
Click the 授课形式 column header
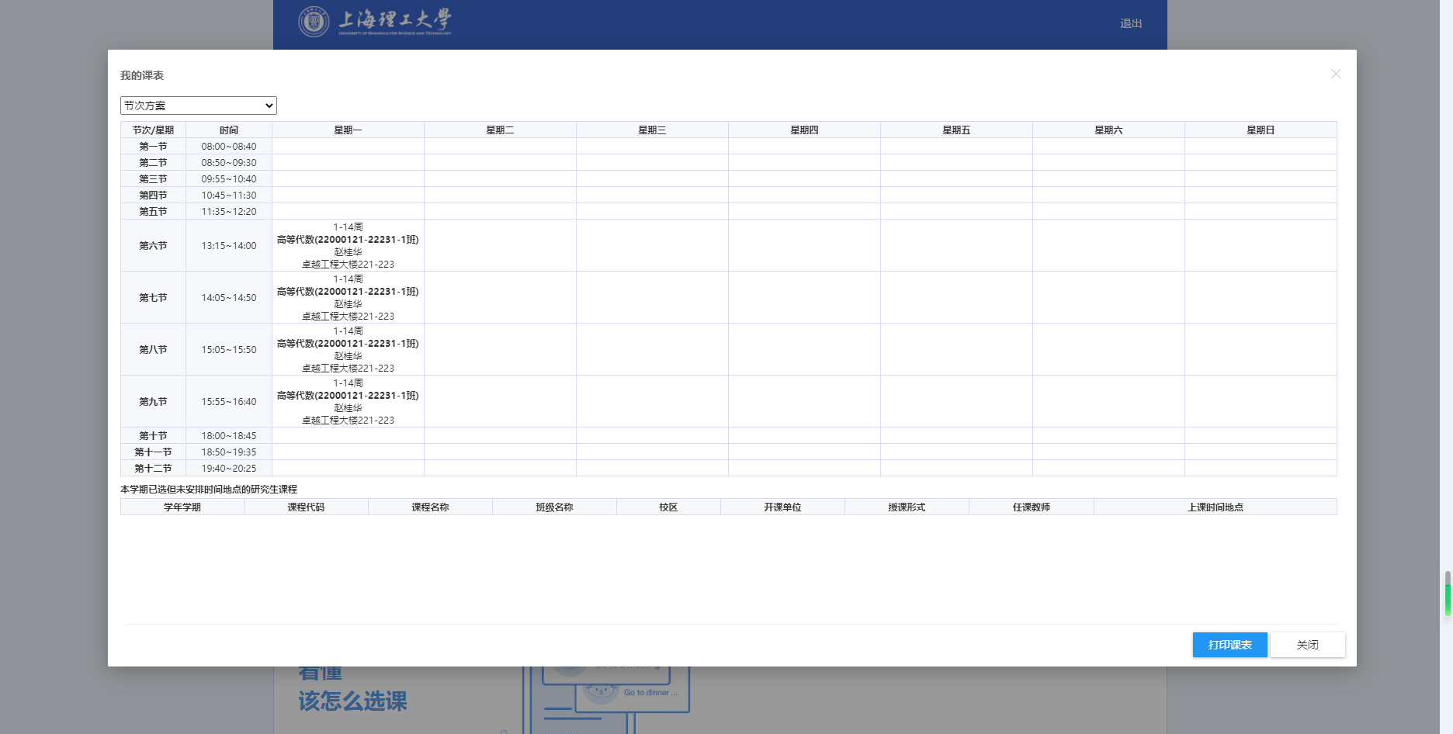pos(907,507)
